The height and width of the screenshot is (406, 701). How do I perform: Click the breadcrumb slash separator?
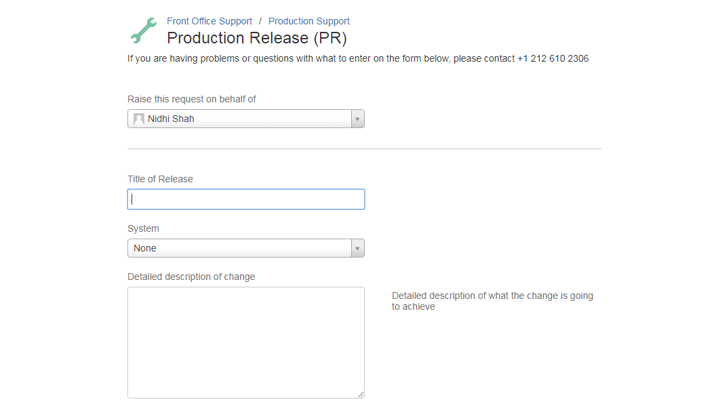[260, 21]
